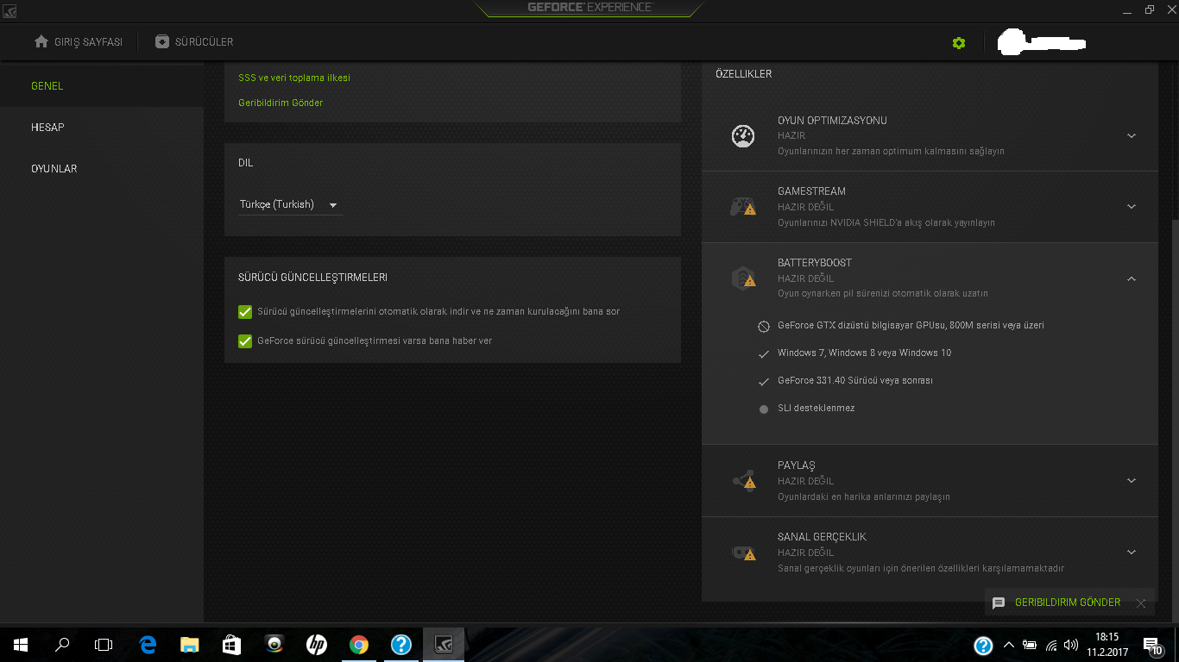Image resolution: width=1179 pixels, height=662 pixels.
Task: Dismiss the Geribildirim Gönder popup with X
Action: [1141, 603]
